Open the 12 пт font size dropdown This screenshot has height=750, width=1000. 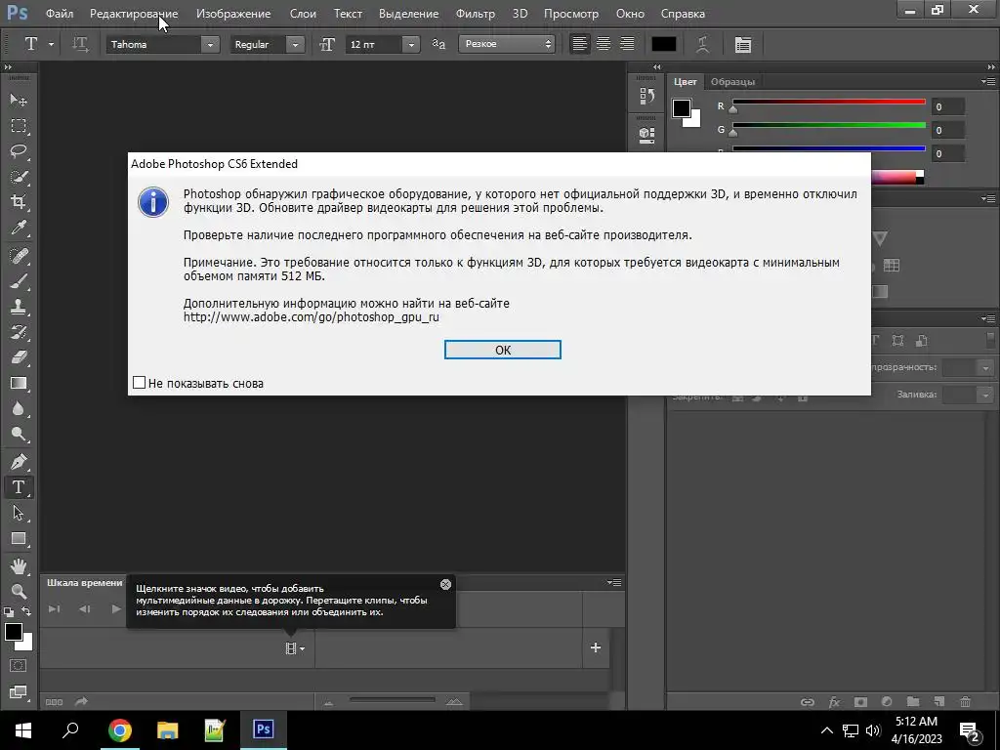coord(411,45)
